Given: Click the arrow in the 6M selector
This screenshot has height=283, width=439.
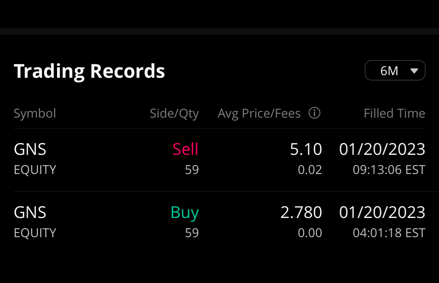Looking at the screenshot, I should pyautogui.click(x=414, y=71).
